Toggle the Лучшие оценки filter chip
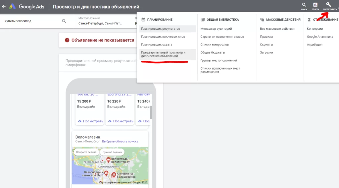The height and width of the screenshot is (188, 339). [x=112, y=152]
